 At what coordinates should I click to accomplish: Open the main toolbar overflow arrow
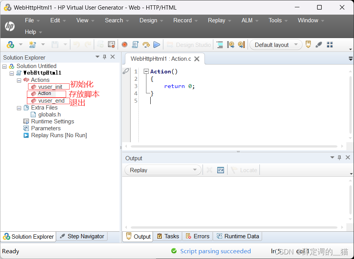351,49
